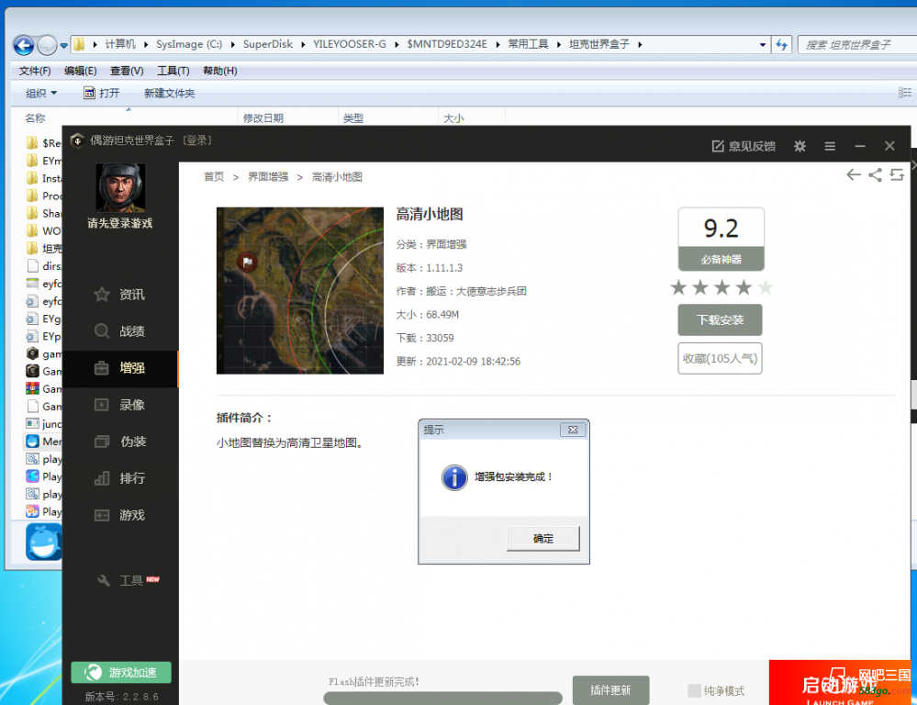This screenshot has height=705, width=917.
Task: Open the address bar history dropdown
Action: [x=763, y=44]
